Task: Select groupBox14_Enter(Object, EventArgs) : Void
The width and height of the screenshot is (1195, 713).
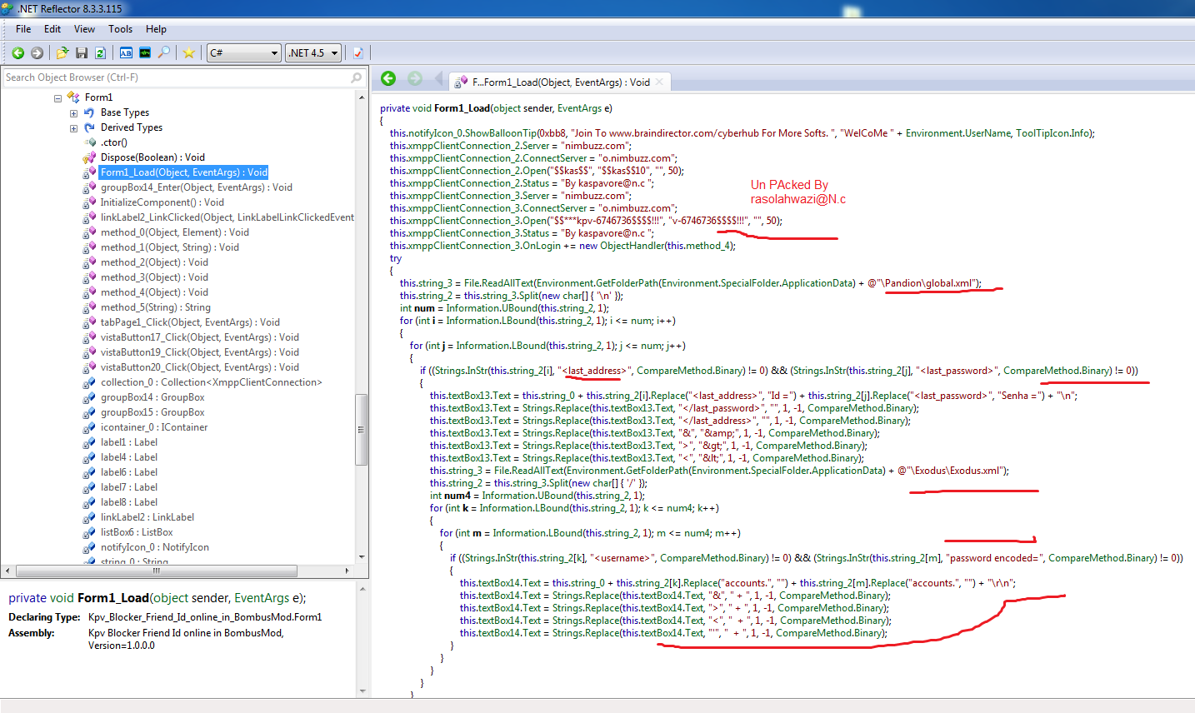Action: coord(197,187)
